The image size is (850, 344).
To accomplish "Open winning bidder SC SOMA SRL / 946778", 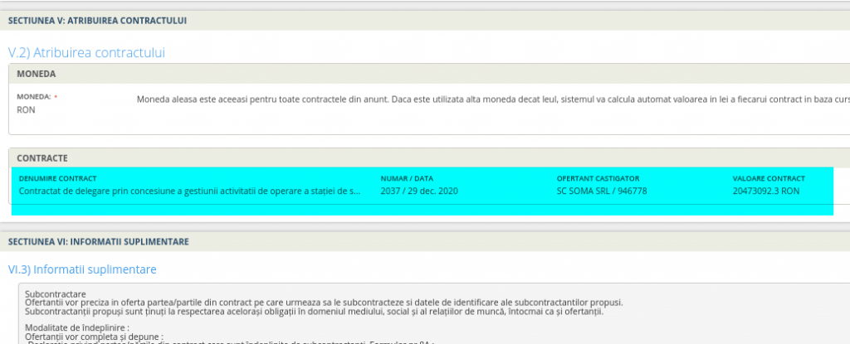I will (x=601, y=191).
